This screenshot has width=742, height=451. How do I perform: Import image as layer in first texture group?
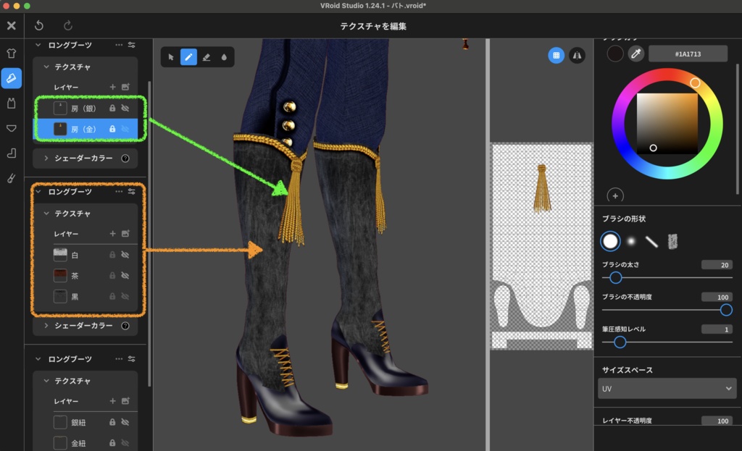(x=125, y=87)
